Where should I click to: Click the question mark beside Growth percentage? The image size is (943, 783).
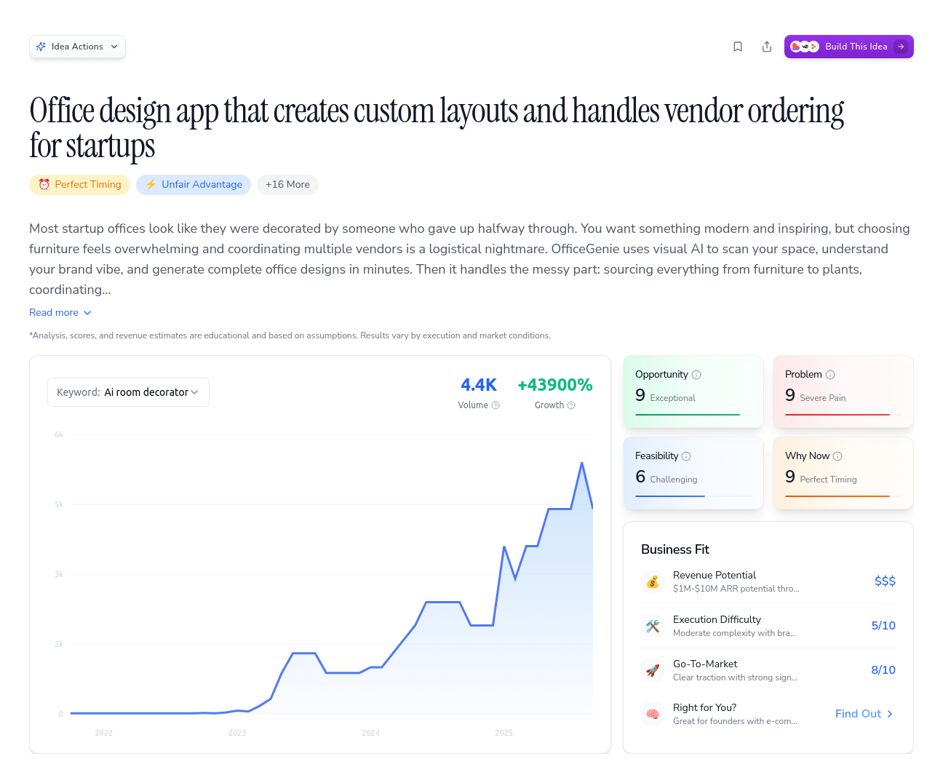tap(571, 405)
